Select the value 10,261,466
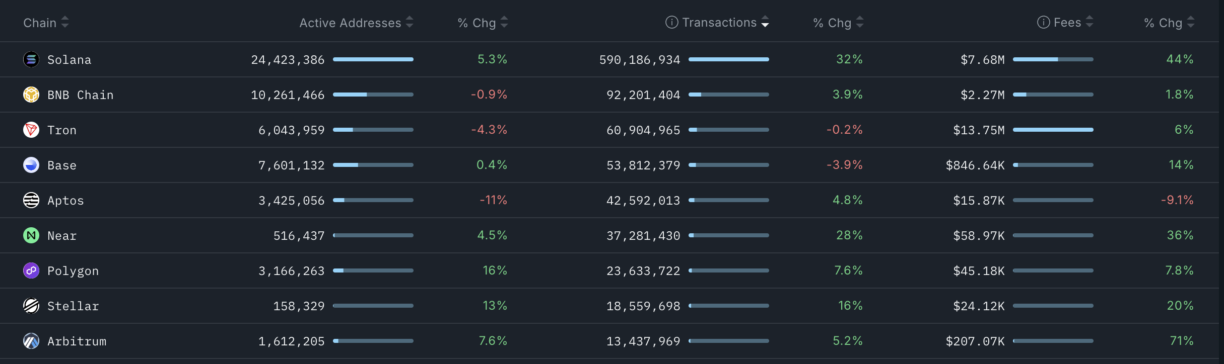Image resolution: width=1224 pixels, height=364 pixels. click(x=288, y=95)
